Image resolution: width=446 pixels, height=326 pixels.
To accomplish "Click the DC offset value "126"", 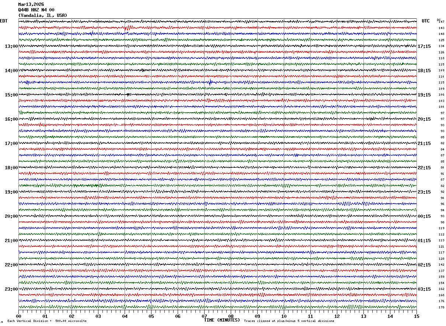I will 442,52.
